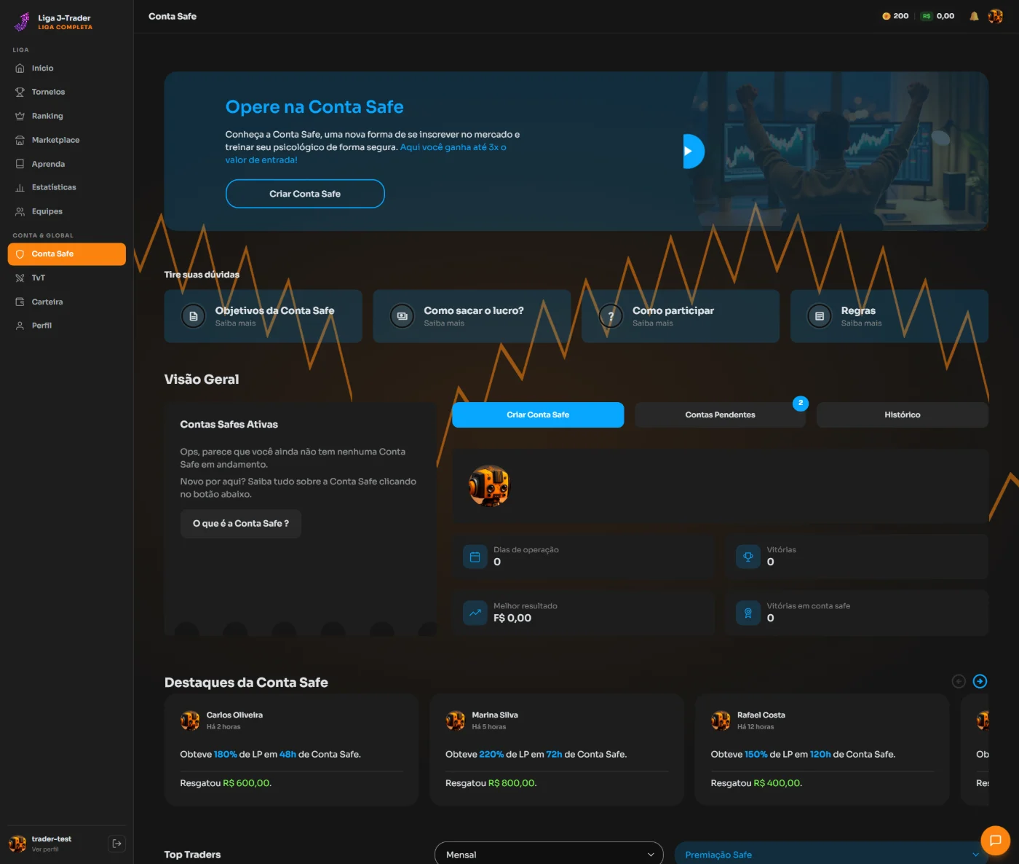Open Carlos Oliveira's highlight card
The width and height of the screenshot is (1019, 864).
[x=291, y=750]
